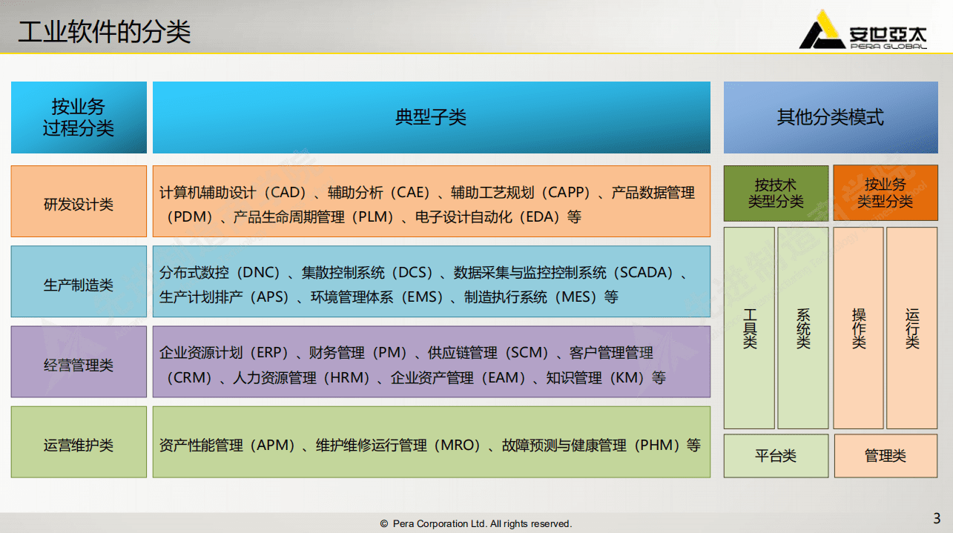Expand the 按业务类型分类 header
The width and height of the screenshot is (953, 533).
(x=885, y=193)
